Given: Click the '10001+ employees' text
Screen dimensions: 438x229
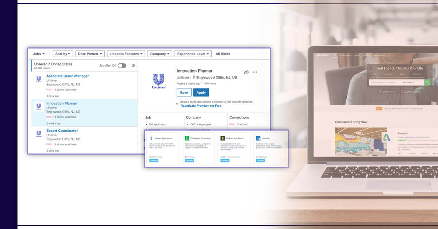Looking at the screenshot, I should pos(200,125).
